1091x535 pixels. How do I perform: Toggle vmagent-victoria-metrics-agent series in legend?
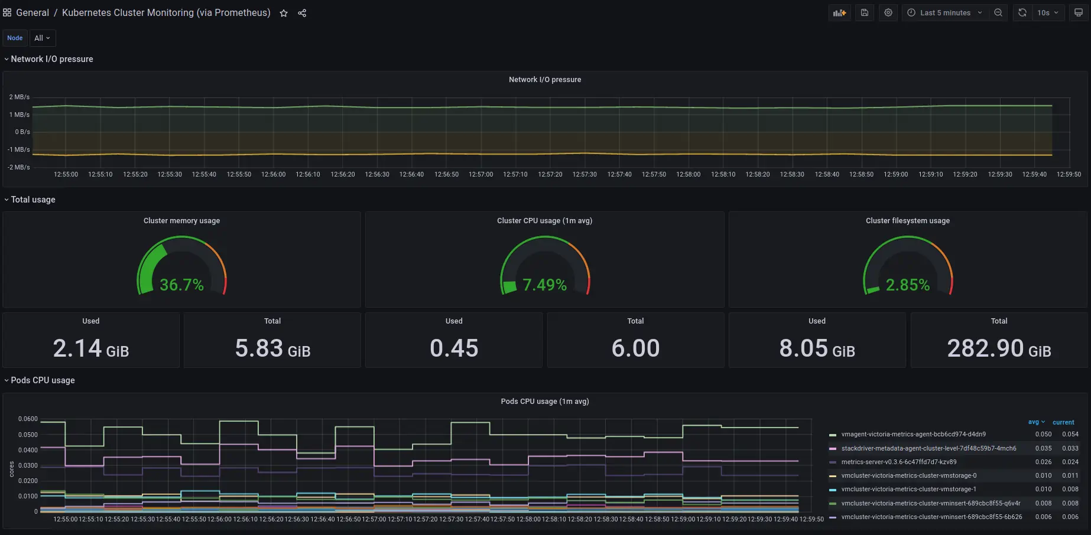[913, 435]
